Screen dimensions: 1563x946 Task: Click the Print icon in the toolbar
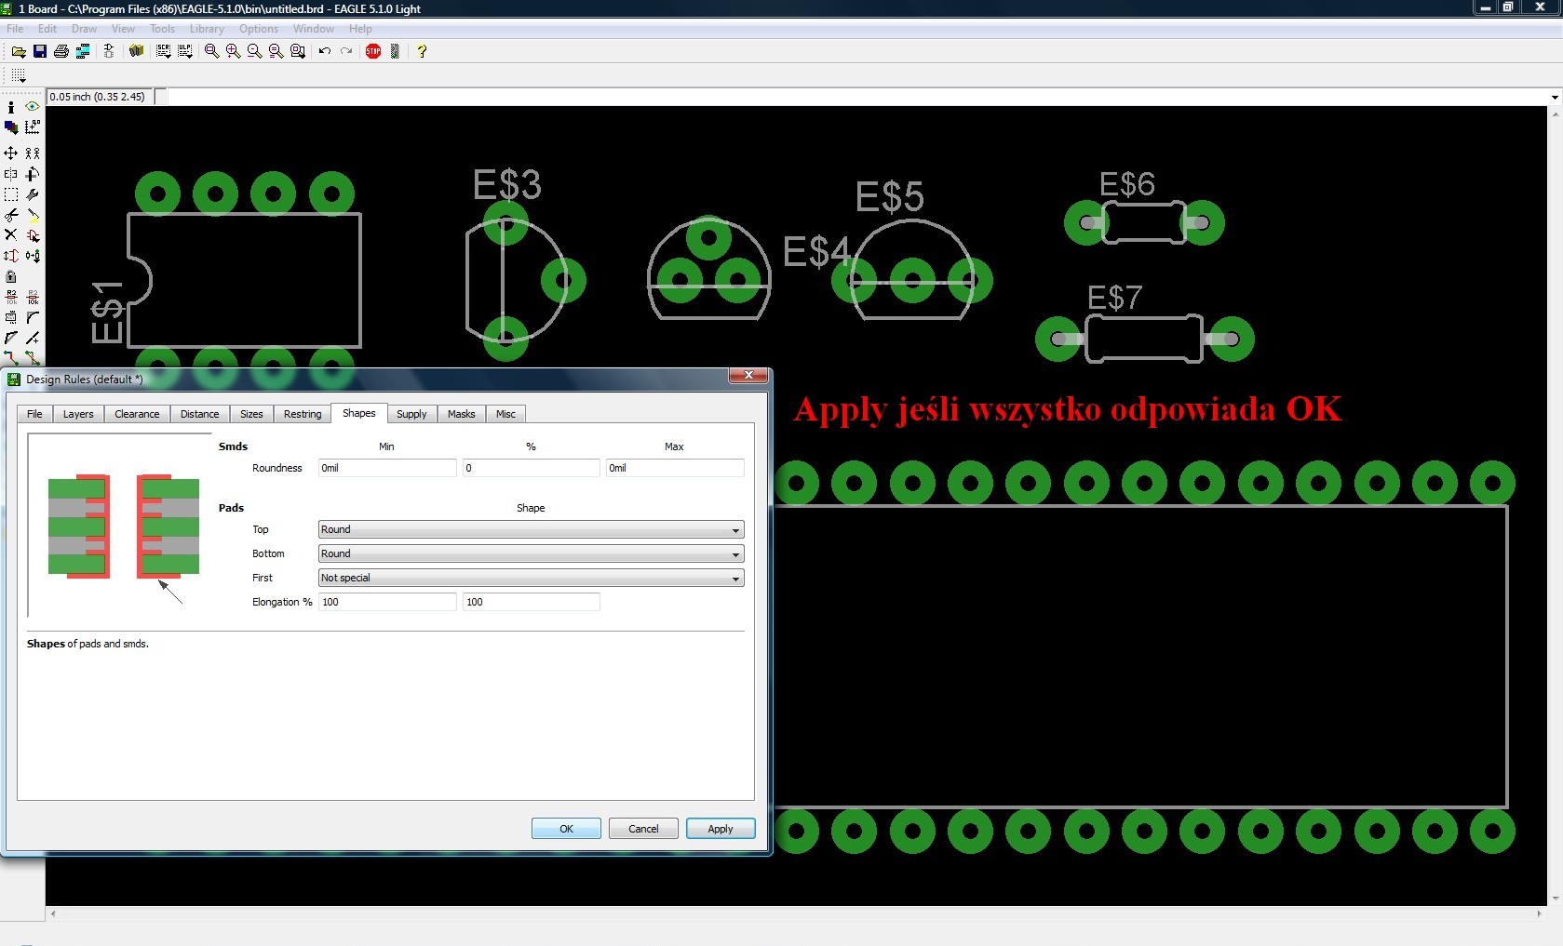pos(61,51)
